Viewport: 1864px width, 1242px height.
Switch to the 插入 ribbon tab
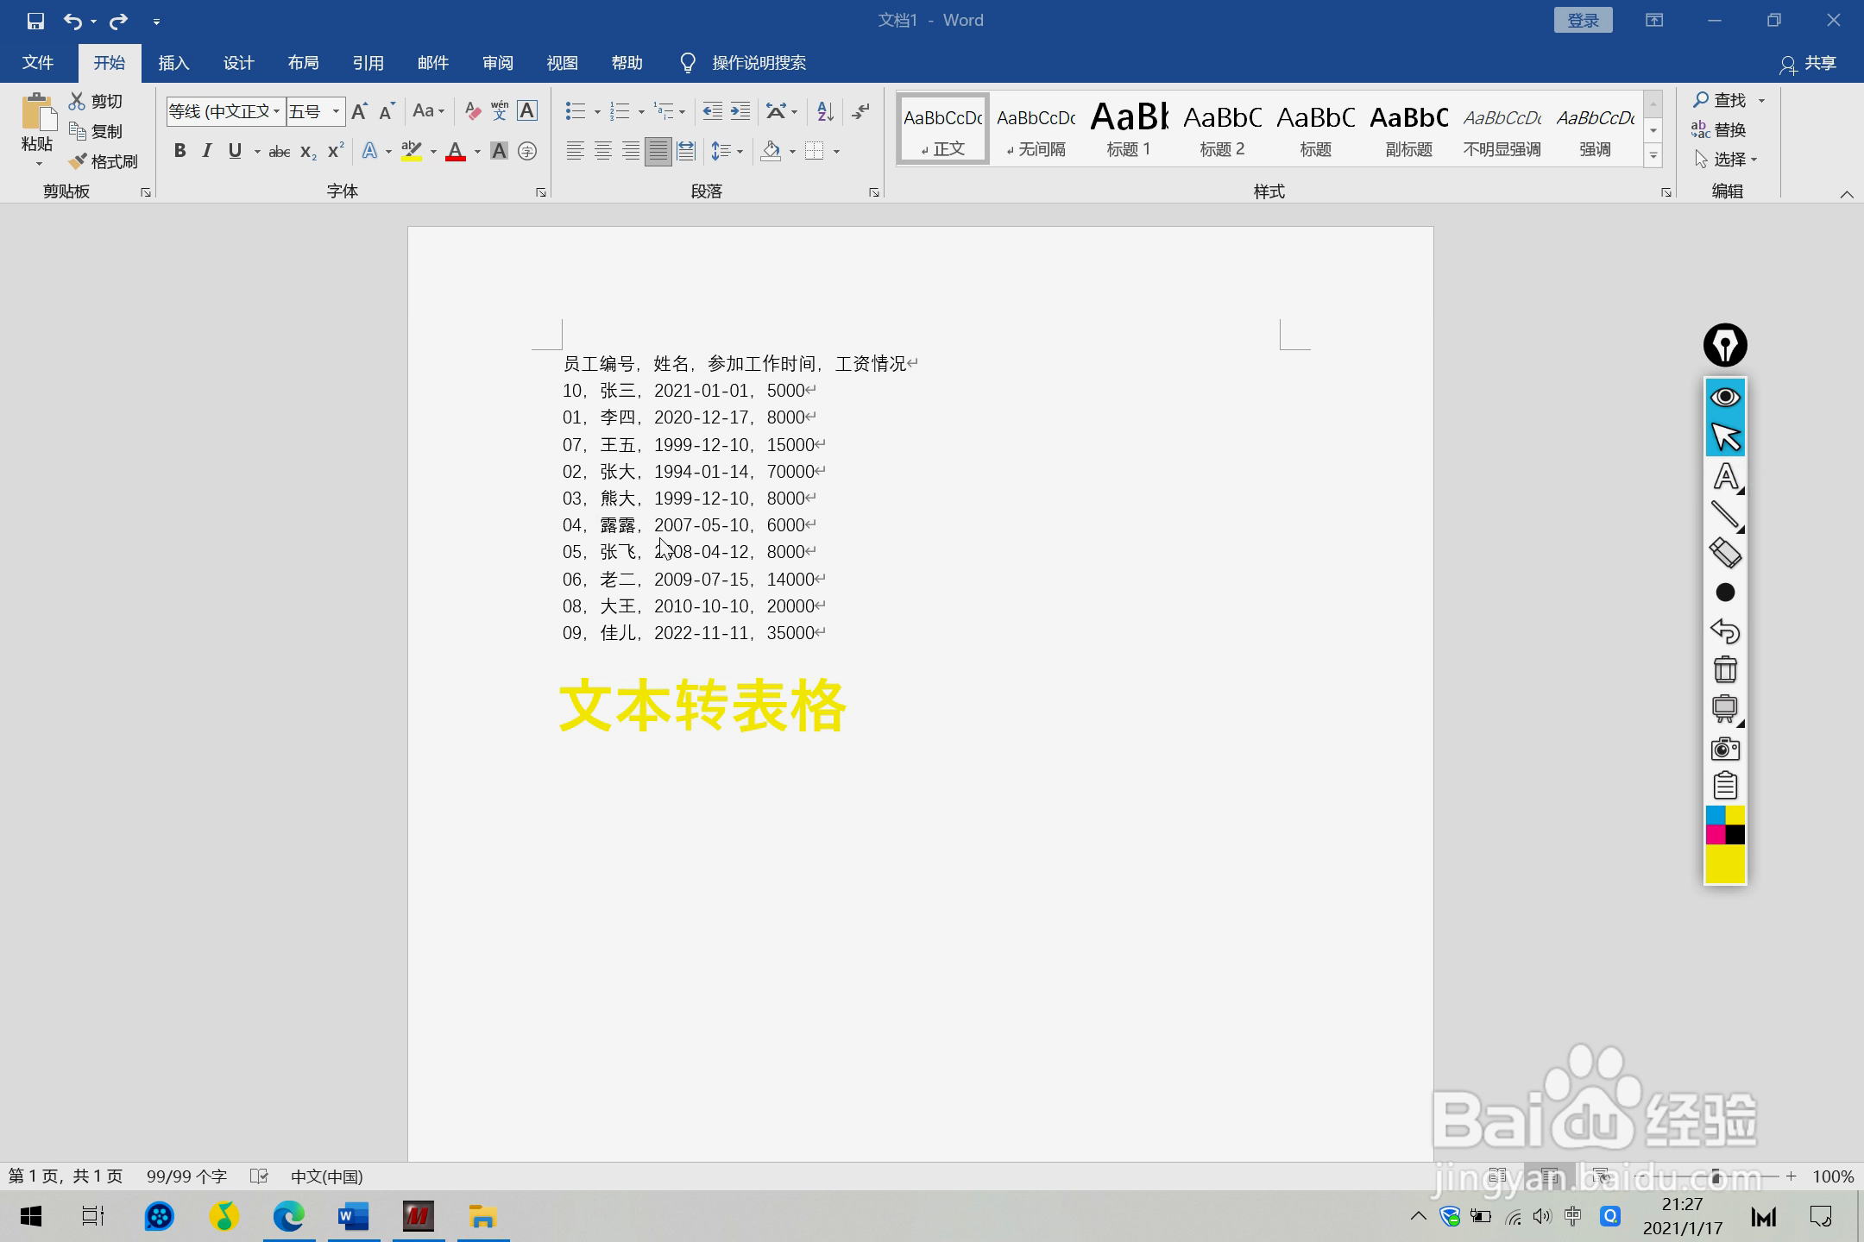173,62
